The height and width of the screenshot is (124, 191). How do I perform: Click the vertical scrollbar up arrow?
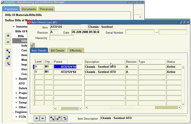tap(183, 67)
